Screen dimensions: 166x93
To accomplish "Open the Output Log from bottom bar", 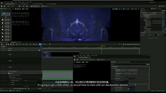I will [x=12, y=91].
